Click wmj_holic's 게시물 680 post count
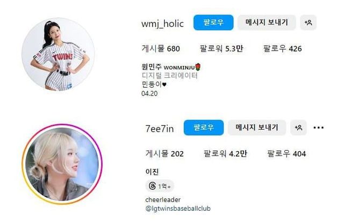Viewport: 344px width, 221px height. 161,48
